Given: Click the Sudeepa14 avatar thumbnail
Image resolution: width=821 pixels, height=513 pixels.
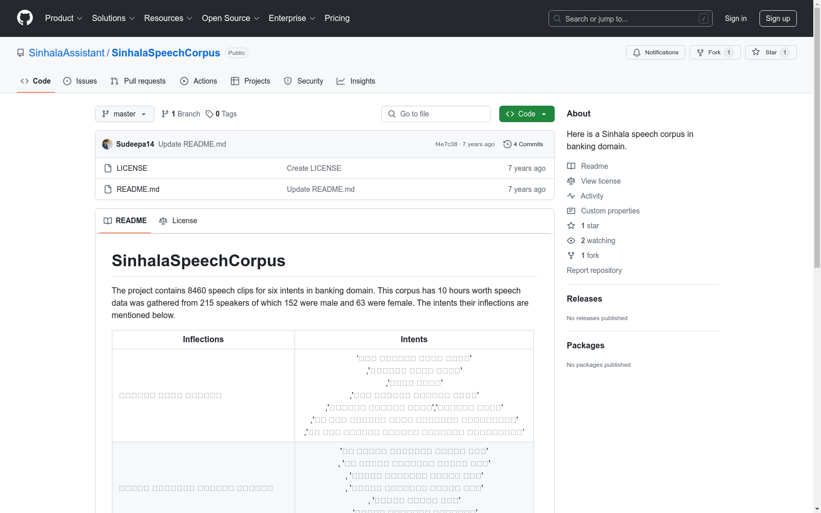Looking at the screenshot, I should pyautogui.click(x=107, y=144).
